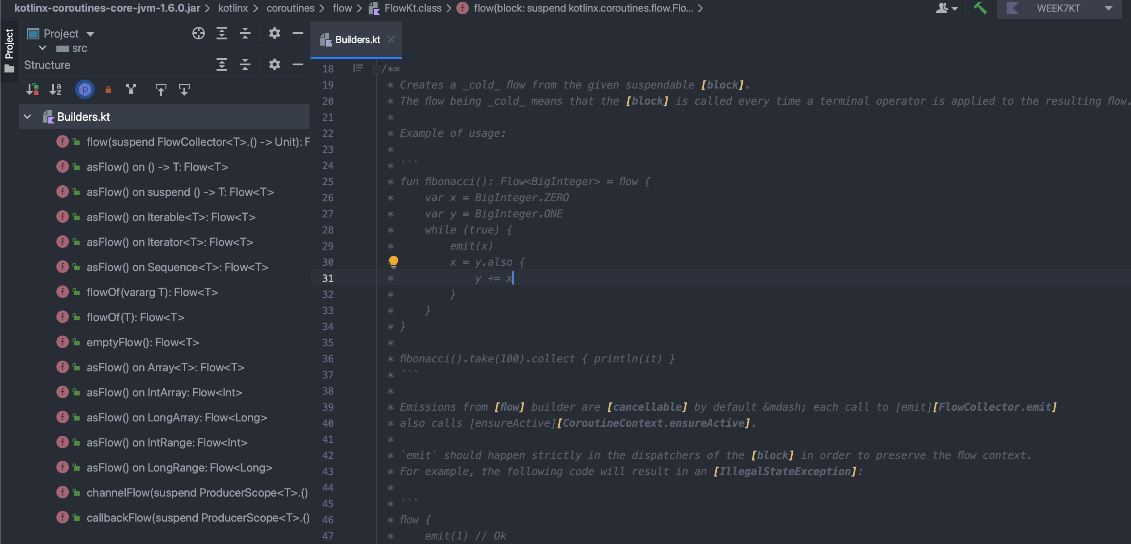Click autoscroll to source arrow icon
The image size is (1131, 544).
click(161, 90)
